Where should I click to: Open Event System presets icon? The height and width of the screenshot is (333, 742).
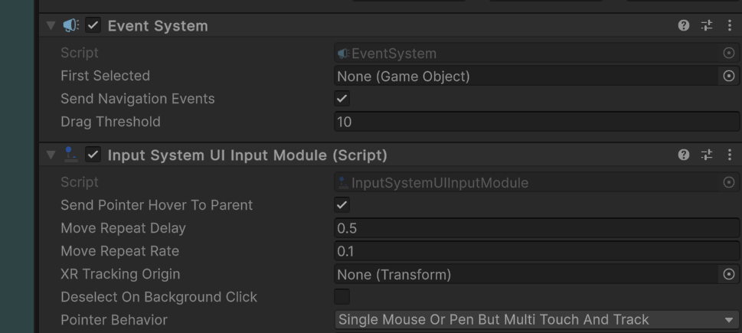click(x=707, y=26)
